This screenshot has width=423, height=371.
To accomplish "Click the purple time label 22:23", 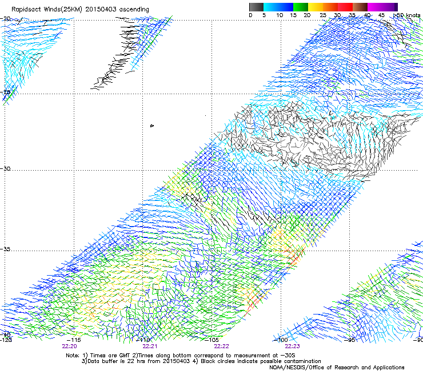I will point(293,346).
